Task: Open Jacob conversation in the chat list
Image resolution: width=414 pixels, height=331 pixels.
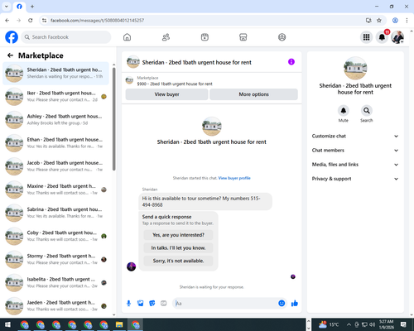Action: tap(55, 166)
